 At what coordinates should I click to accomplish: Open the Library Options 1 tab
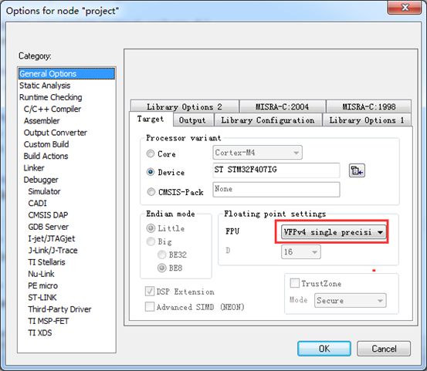(x=367, y=120)
